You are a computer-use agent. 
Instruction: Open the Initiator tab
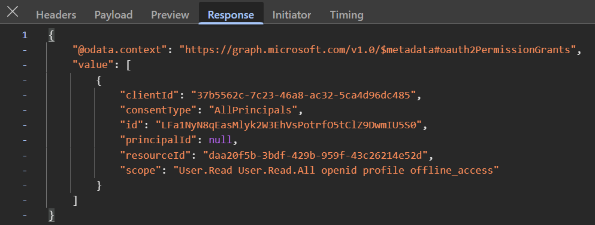(292, 15)
